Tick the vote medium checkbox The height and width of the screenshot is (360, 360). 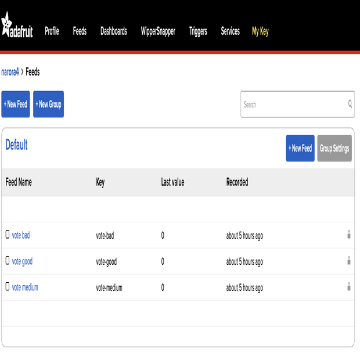pos(8,287)
